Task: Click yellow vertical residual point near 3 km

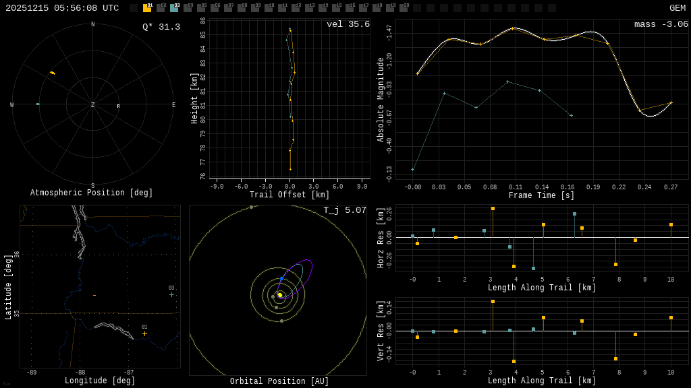Action: click(x=493, y=302)
